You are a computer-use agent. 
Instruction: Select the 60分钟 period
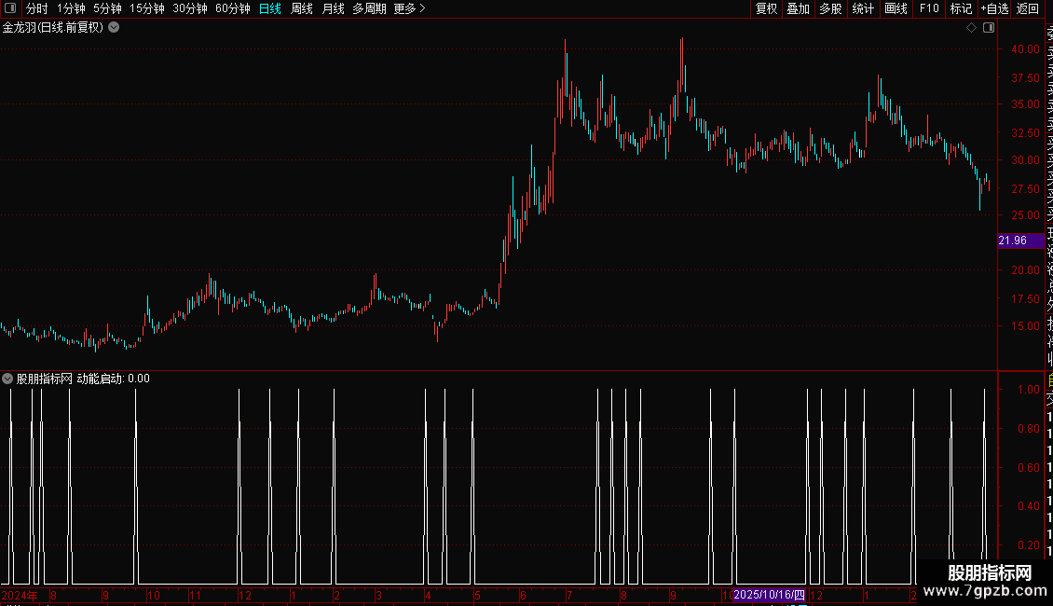click(x=233, y=8)
